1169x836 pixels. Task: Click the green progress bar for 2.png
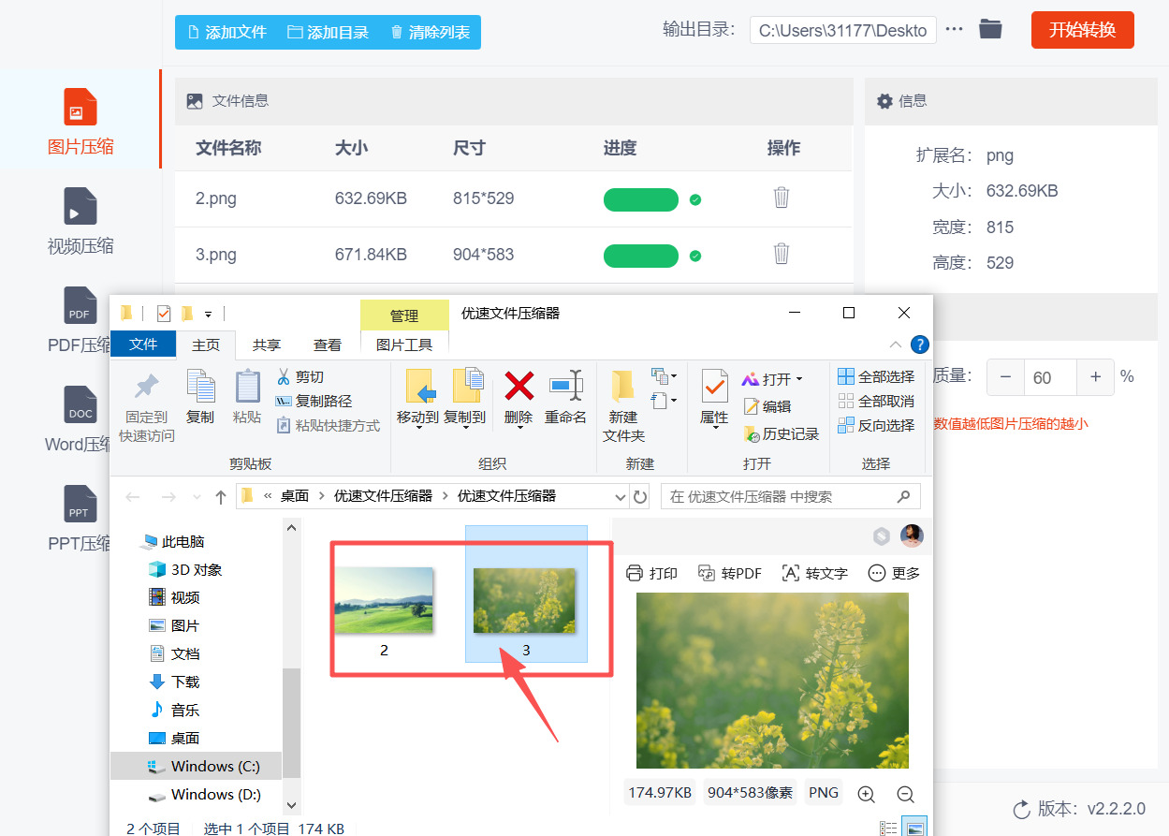[x=640, y=199]
